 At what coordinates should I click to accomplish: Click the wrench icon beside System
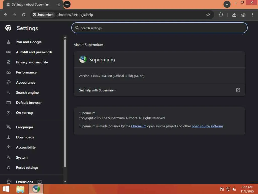point(9,157)
